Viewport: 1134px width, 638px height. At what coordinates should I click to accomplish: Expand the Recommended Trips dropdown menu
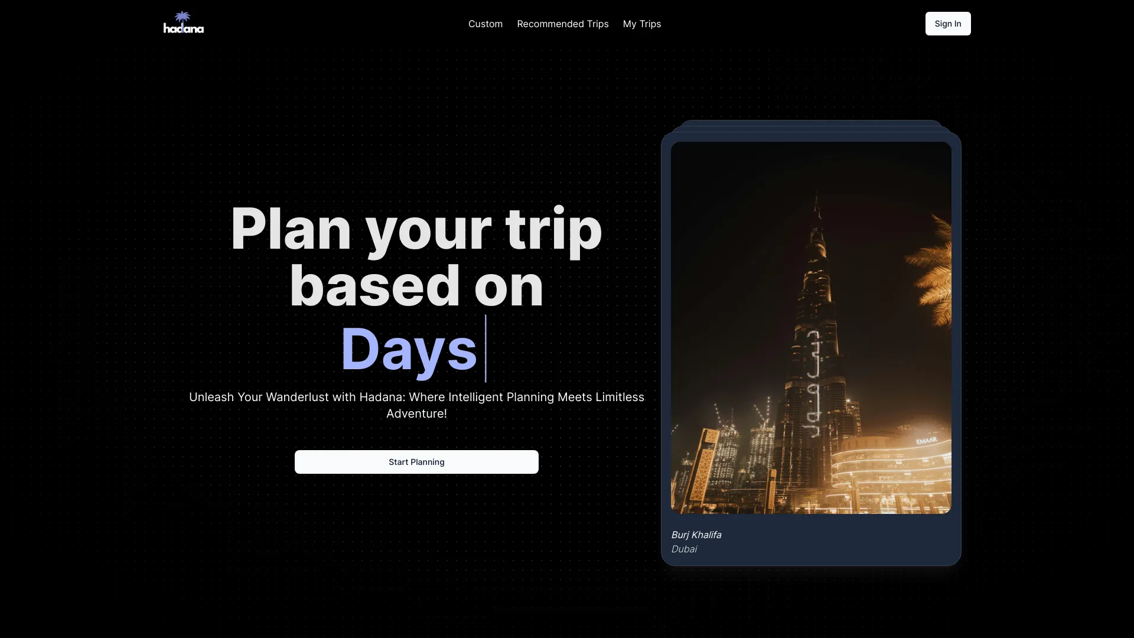tap(562, 24)
